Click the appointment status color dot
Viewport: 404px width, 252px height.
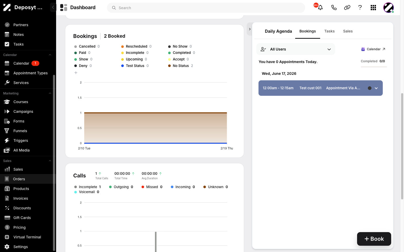pos(370,88)
